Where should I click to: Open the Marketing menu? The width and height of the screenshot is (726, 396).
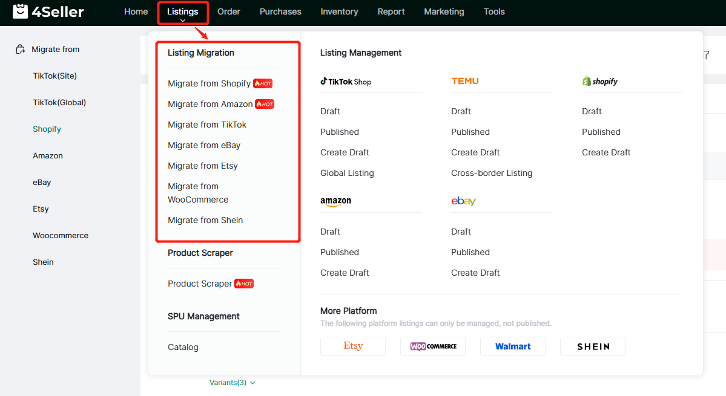[444, 11]
